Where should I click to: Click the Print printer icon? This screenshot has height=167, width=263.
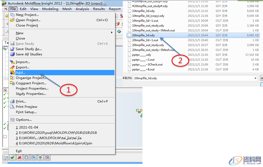click(x=12, y=101)
